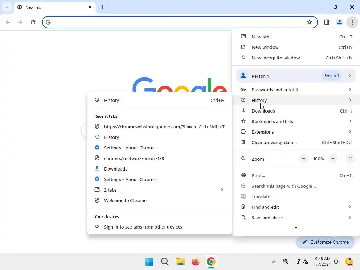The image size is (360, 270).
Task: Open File Explorer from the taskbar
Action: [180, 262]
